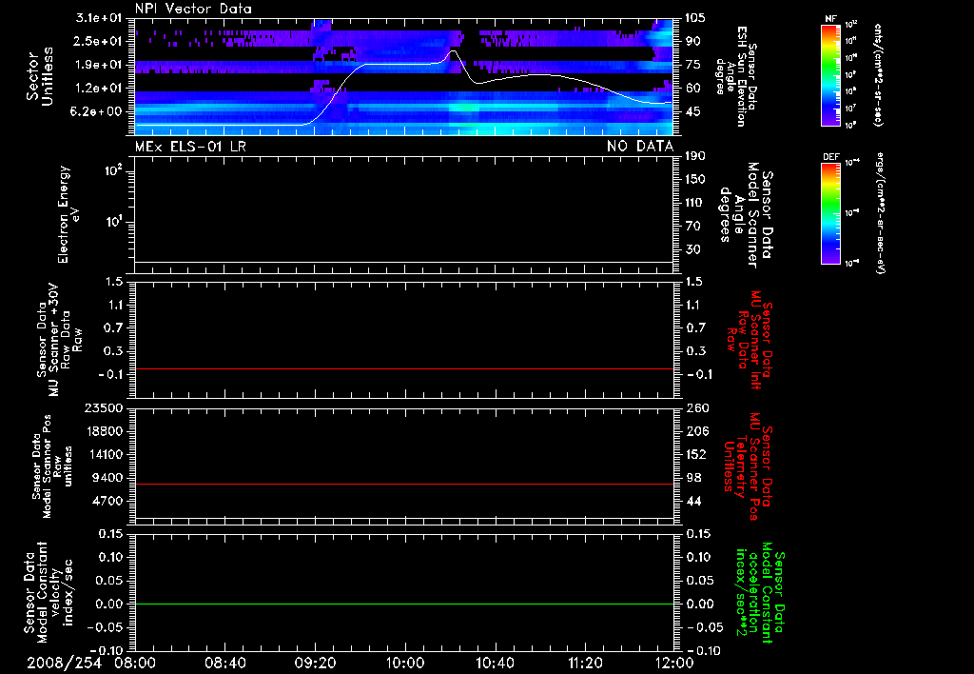The width and height of the screenshot is (974, 674).
Task: Click the 09:20 time axis tick label
Action: click(x=315, y=662)
